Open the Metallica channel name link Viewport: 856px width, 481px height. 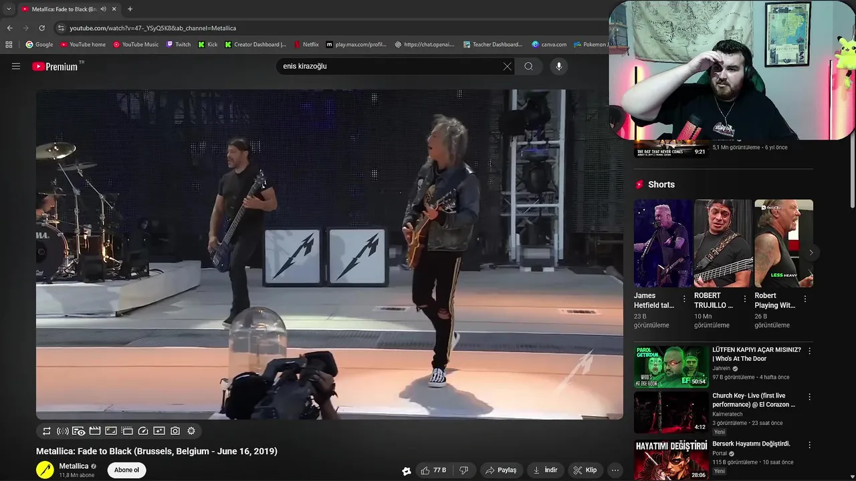[74, 466]
